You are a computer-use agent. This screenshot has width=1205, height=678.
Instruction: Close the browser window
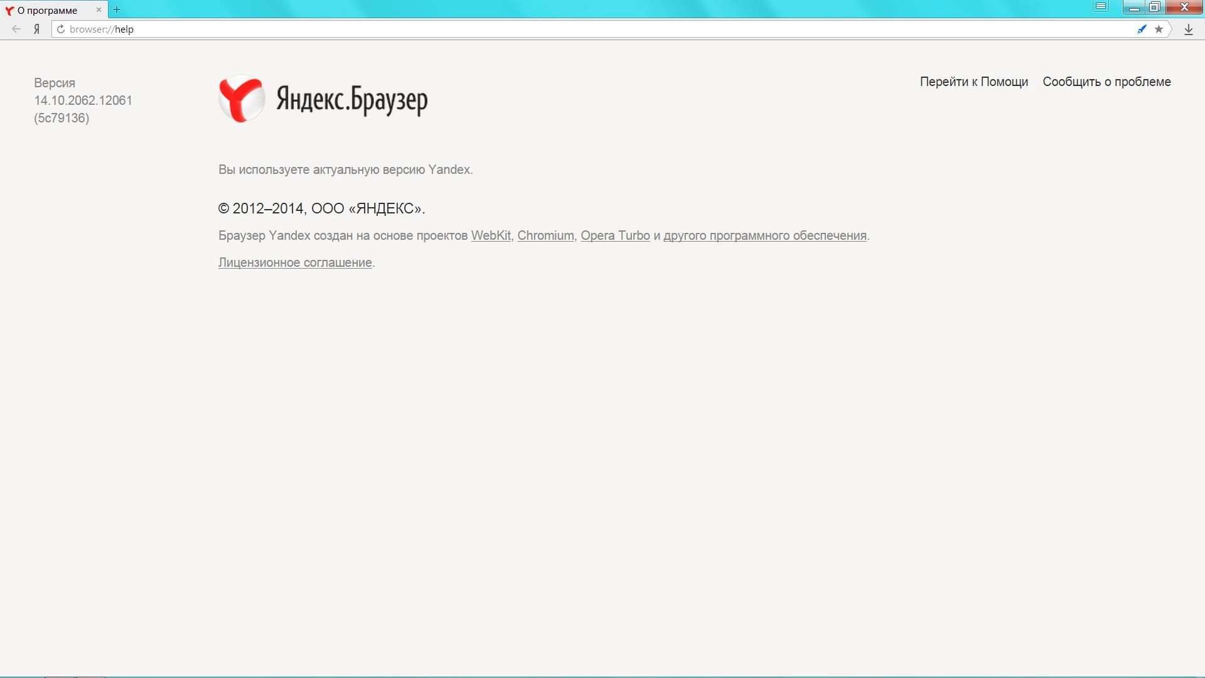pos(1184,7)
